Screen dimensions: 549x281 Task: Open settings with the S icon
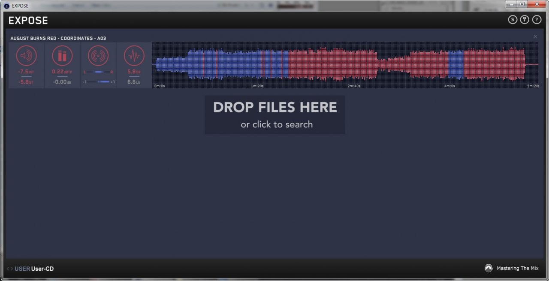point(512,20)
